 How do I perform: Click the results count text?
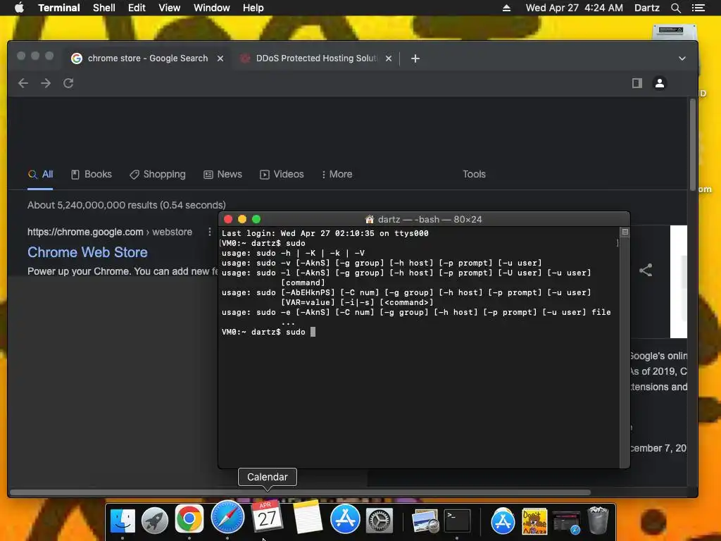[127, 205]
